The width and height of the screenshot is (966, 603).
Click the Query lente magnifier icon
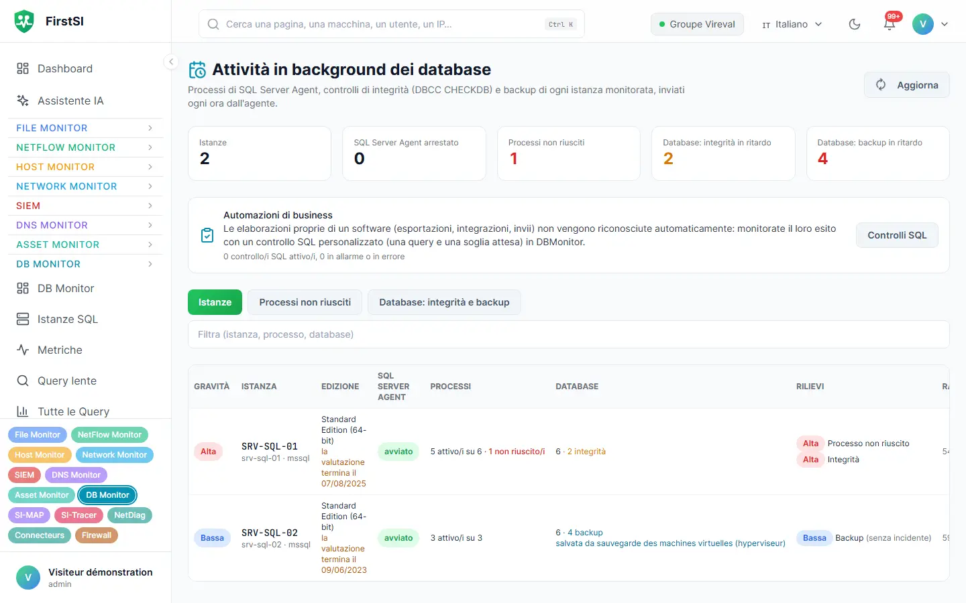23,381
